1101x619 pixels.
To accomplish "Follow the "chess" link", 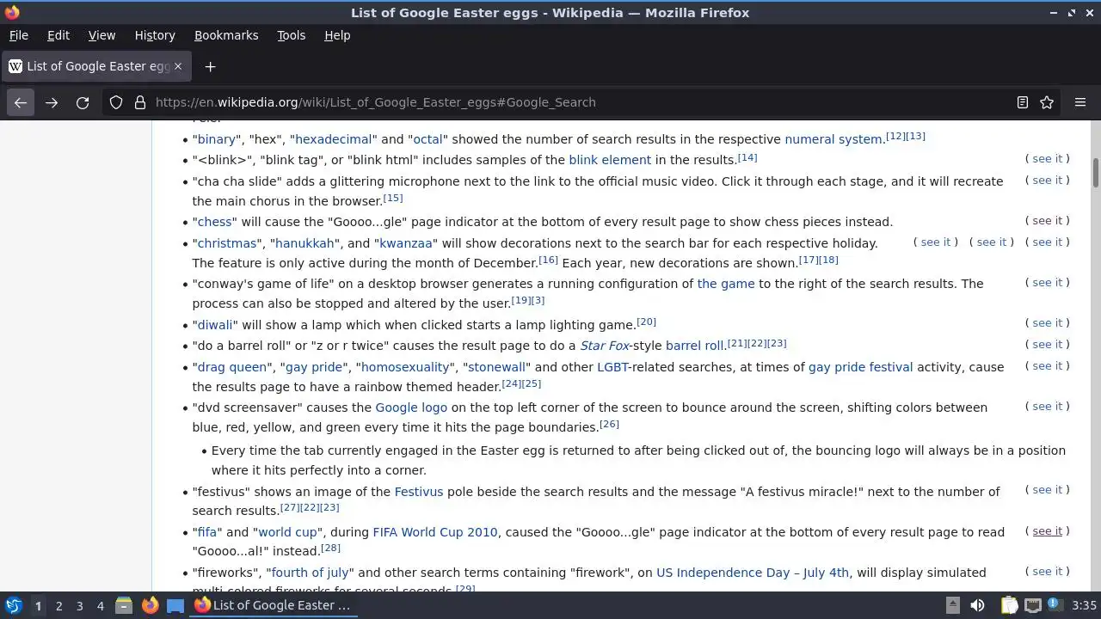I will (x=215, y=222).
